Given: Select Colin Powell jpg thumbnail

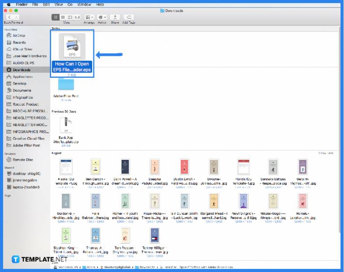Looking at the screenshot, I should point(125,167).
